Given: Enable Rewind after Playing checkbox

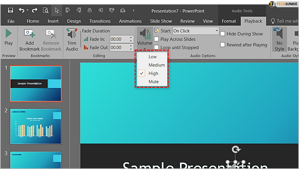Looking at the screenshot, I should click(223, 45).
